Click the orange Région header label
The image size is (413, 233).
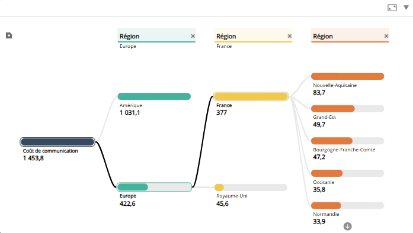pyautogui.click(x=323, y=36)
